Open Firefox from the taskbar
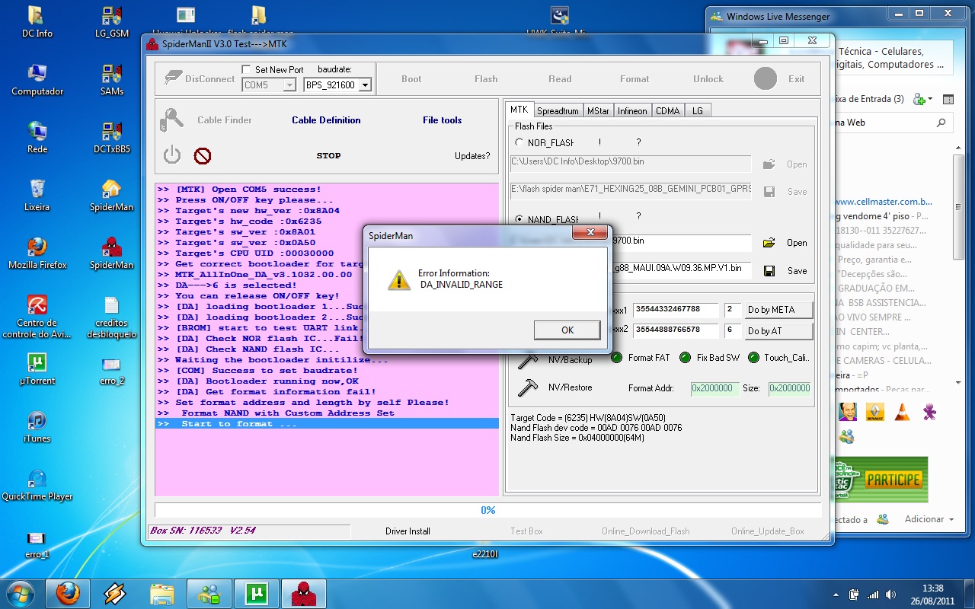 (x=68, y=593)
